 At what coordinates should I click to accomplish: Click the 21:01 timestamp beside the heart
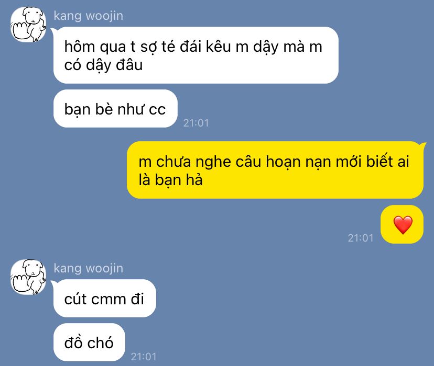point(361,238)
